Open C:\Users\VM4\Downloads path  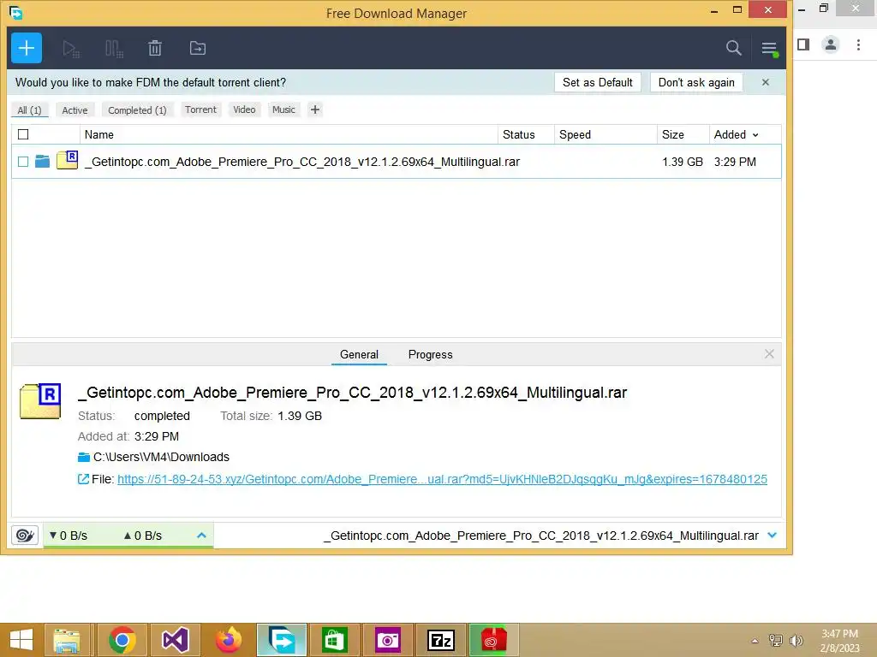pyautogui.click(x=161, y=457)
